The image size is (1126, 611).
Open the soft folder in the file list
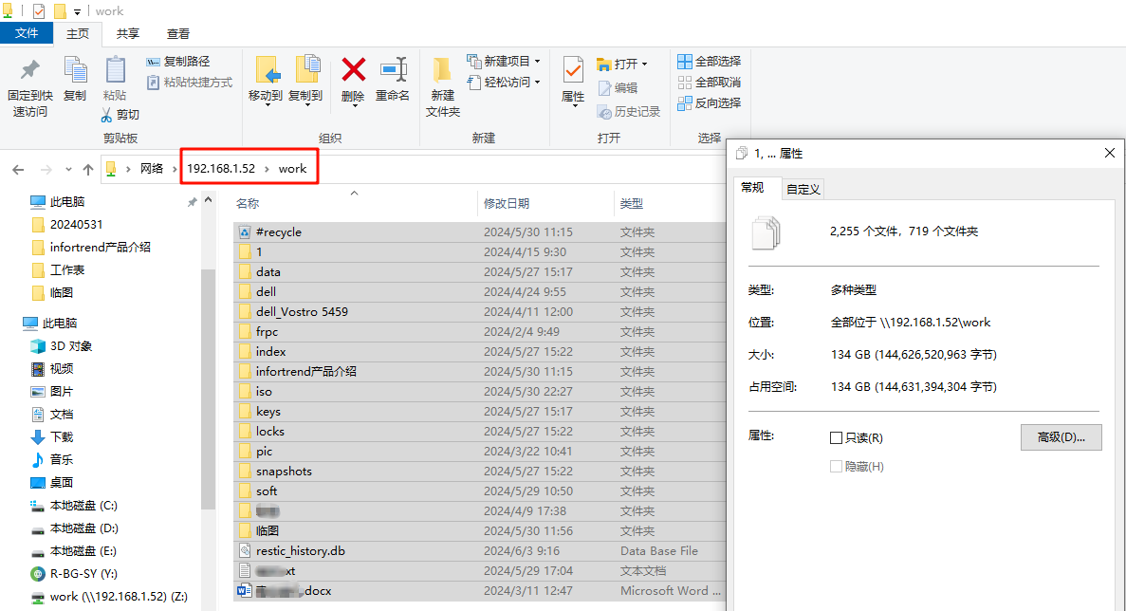[x=268, y=491]
